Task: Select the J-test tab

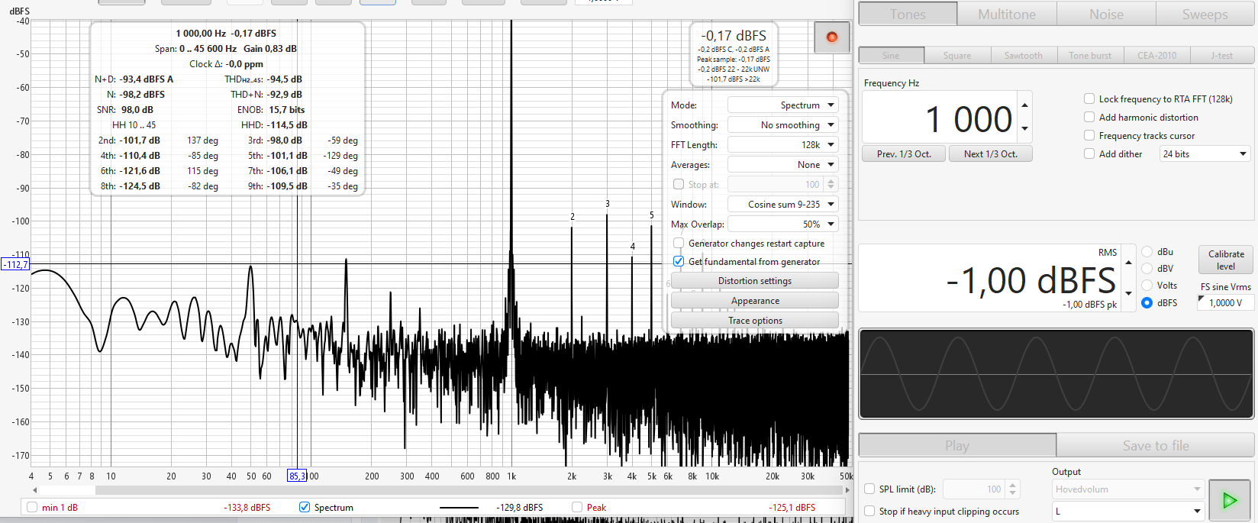Action: point(1221,55)
